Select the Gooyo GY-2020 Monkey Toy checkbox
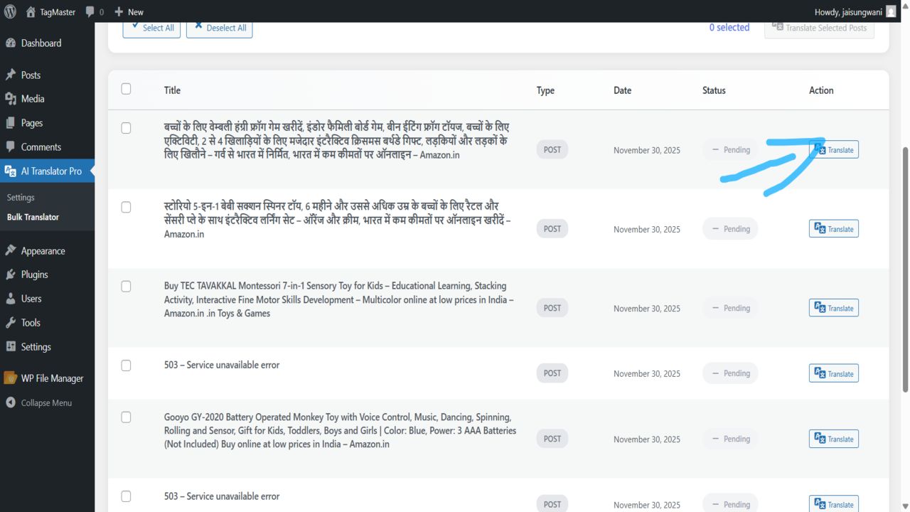 [126, 417]
